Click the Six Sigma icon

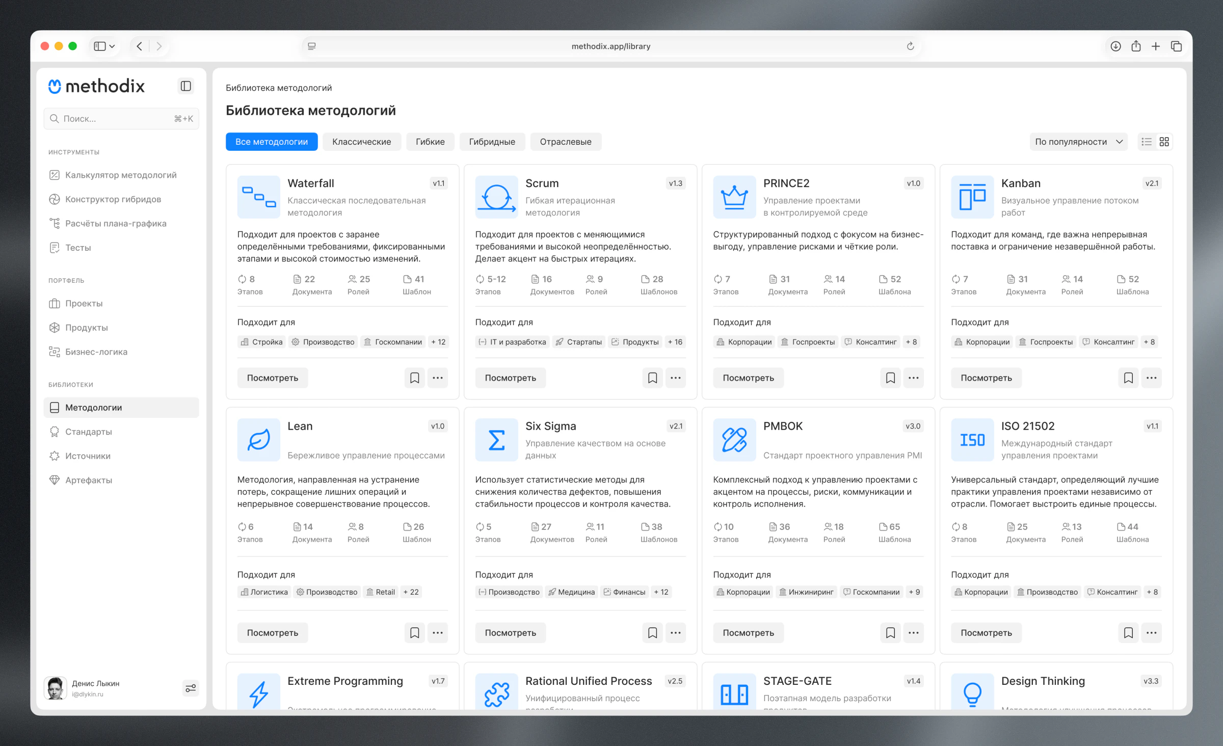pos(497,440)
